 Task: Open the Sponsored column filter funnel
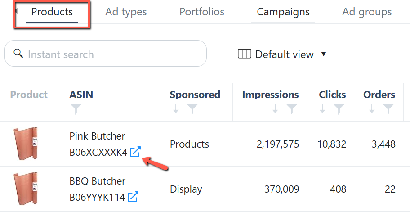click(192, 109)
